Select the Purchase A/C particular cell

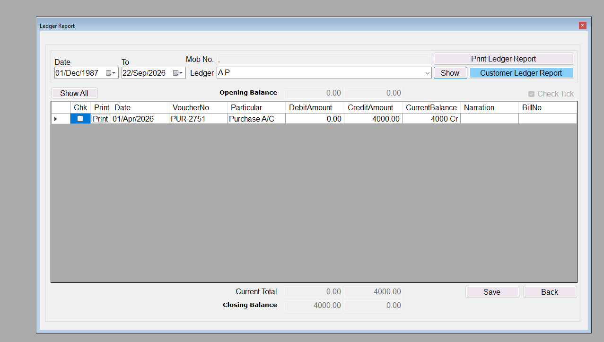256,119
